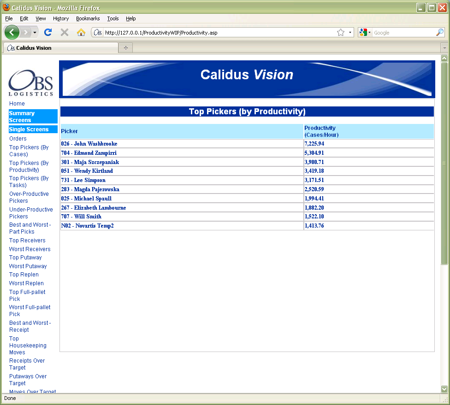This screenshot has width=450, height=405.
Task: Open Best and Worst - Receipt link
Action: coord(30,326)
